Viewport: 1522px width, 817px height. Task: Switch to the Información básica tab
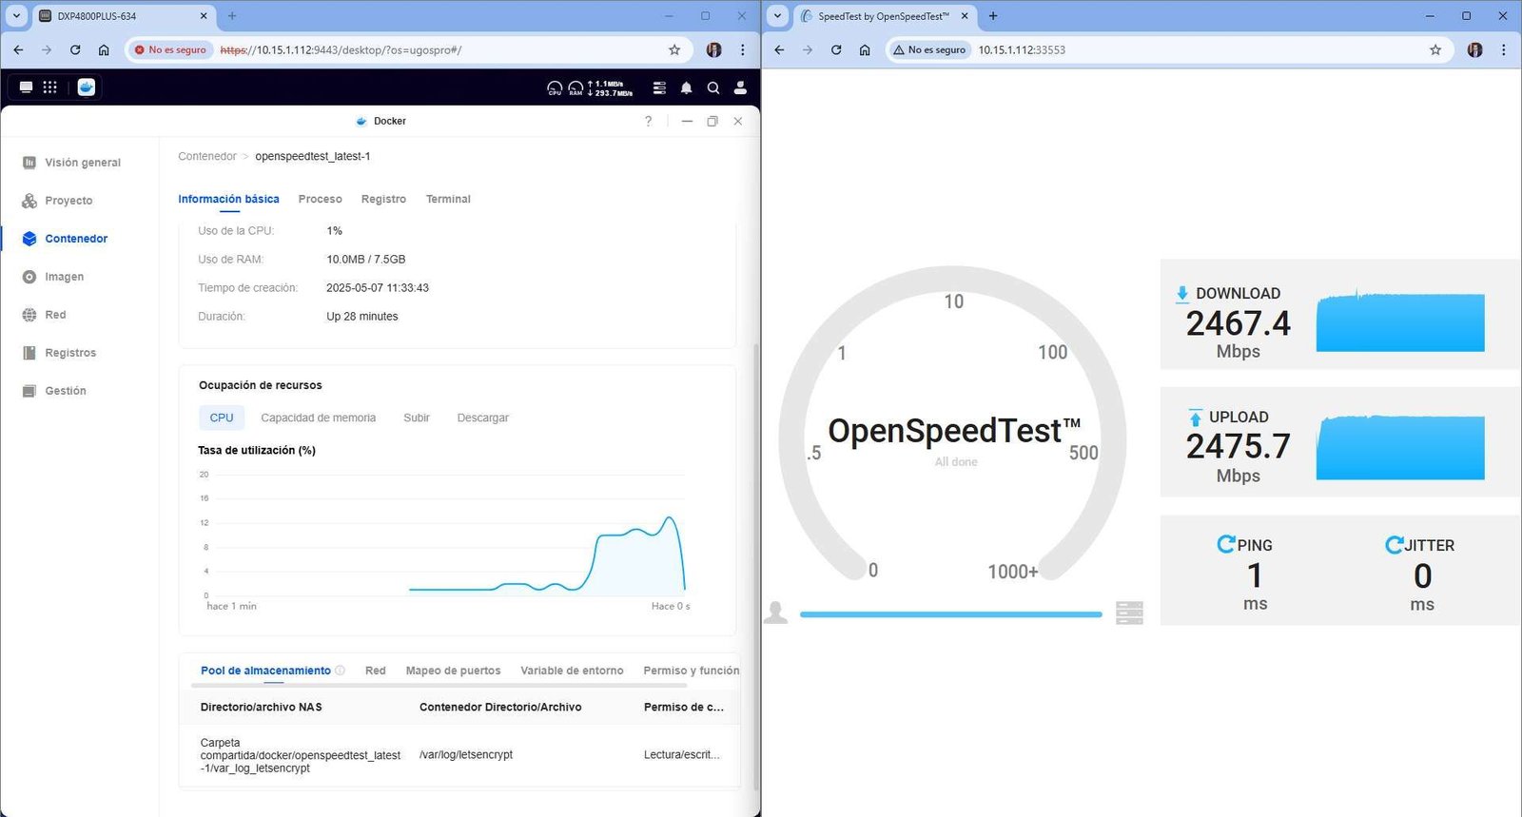[228, 199]
